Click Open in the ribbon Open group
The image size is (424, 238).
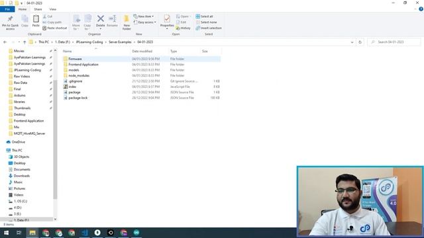pos(184,17)
